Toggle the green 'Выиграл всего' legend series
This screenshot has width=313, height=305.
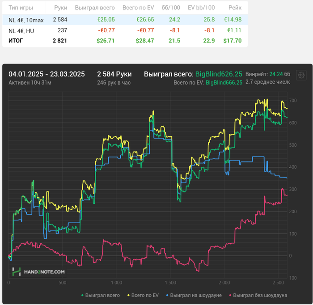(101, 295)
